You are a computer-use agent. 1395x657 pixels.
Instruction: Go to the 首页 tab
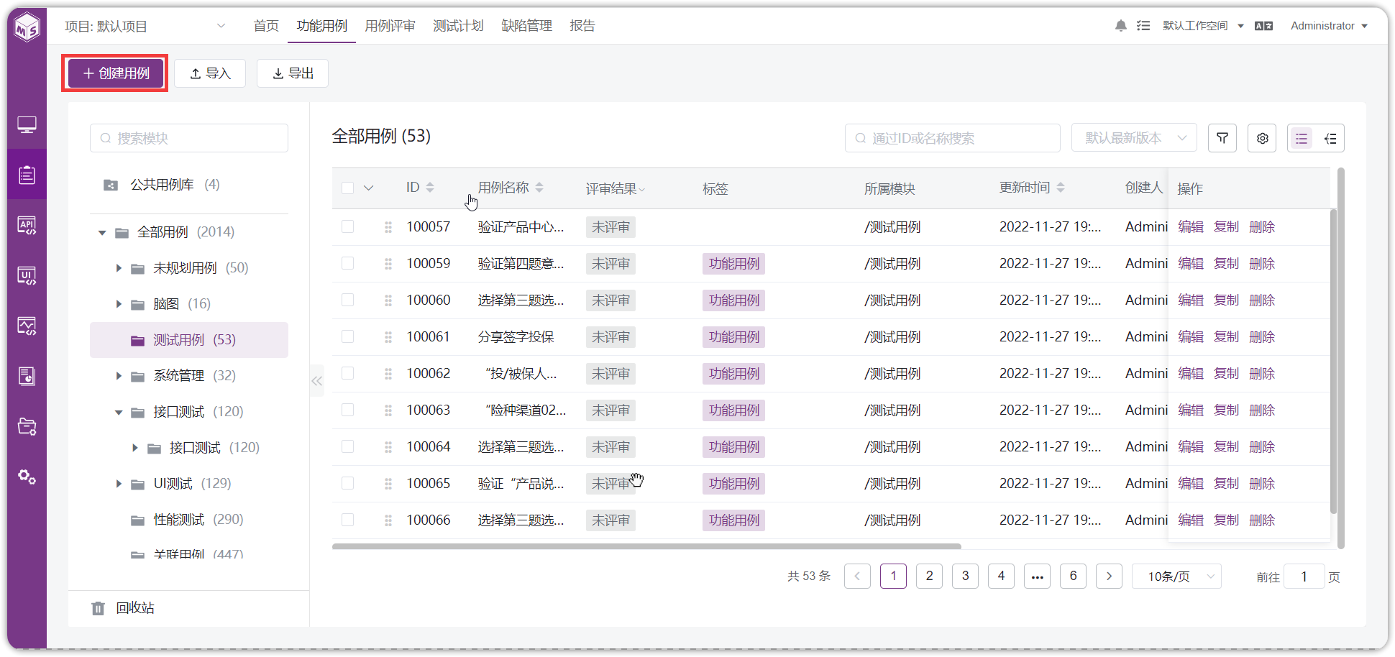(x=266, y=26)
